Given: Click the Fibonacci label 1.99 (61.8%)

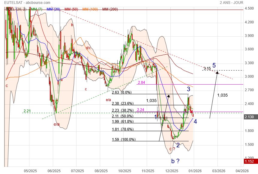Looking at the screenshot, I should 123,121.
